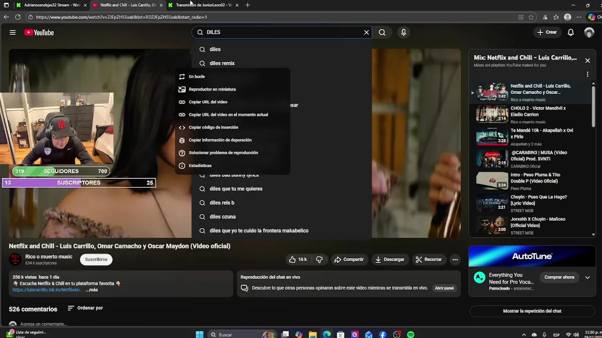Screen dimensions: 602x338
Task: Share the video via Compartir
Action: point(349,259)
